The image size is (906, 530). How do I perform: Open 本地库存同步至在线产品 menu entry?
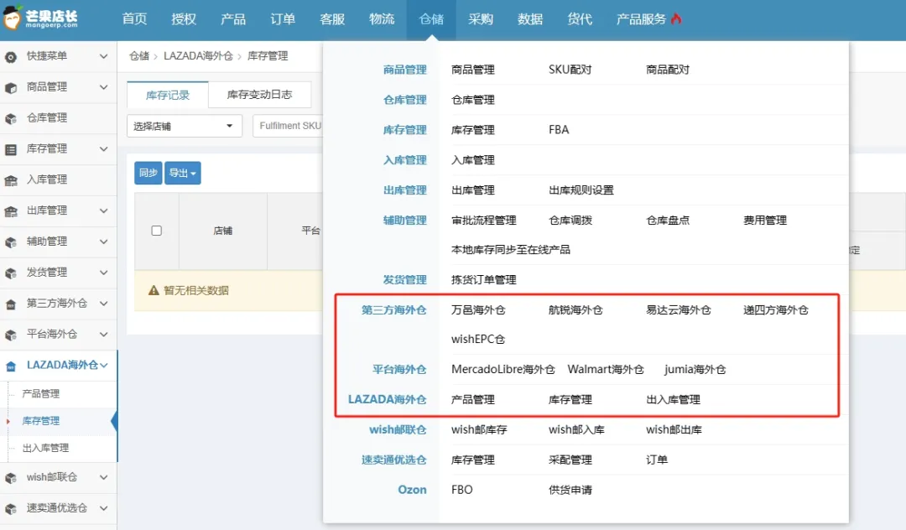[x=511, y=249]
